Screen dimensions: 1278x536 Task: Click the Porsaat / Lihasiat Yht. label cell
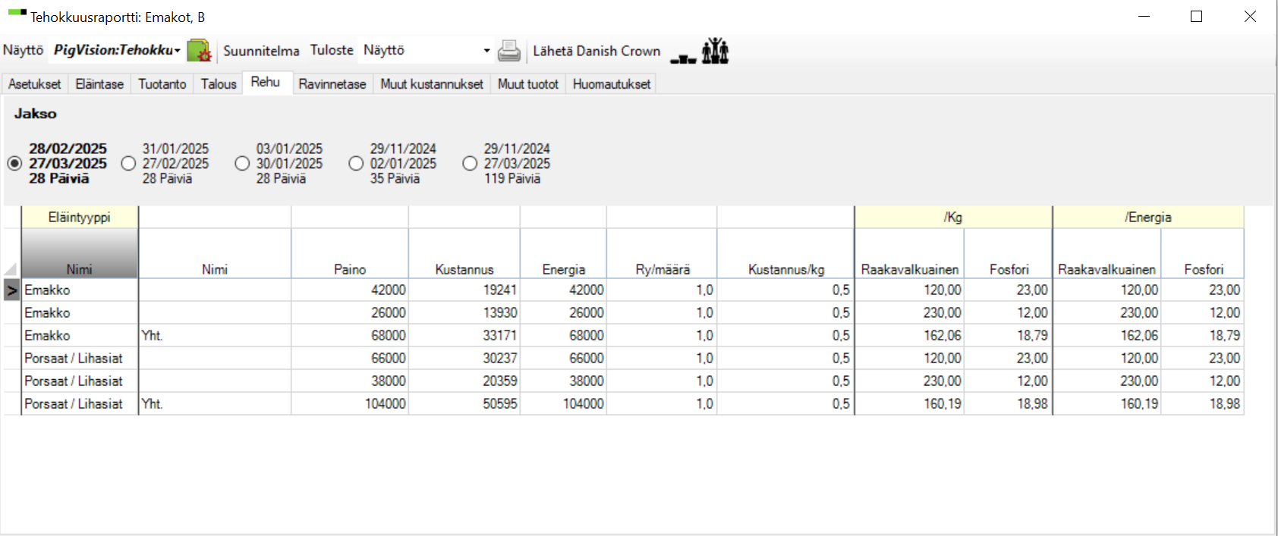pyautogui.click(x=215, y=403)
